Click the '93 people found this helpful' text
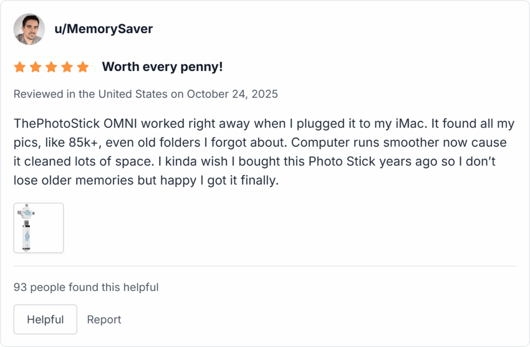The image size is (530, 347). (x=86, y=287)
